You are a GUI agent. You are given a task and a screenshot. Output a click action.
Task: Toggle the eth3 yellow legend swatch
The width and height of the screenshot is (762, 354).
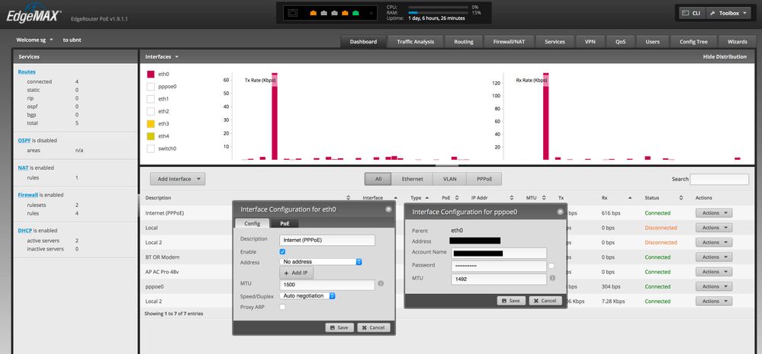click(151, 123)
